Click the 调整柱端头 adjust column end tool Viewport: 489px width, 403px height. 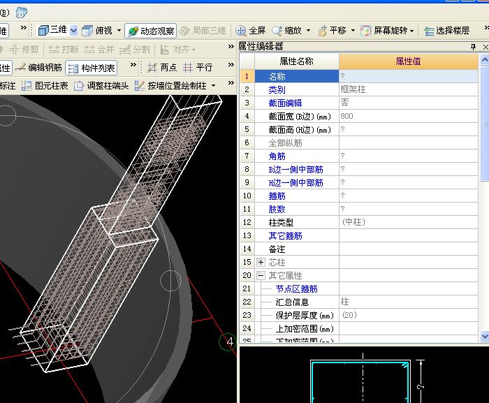tap(101, 85)
